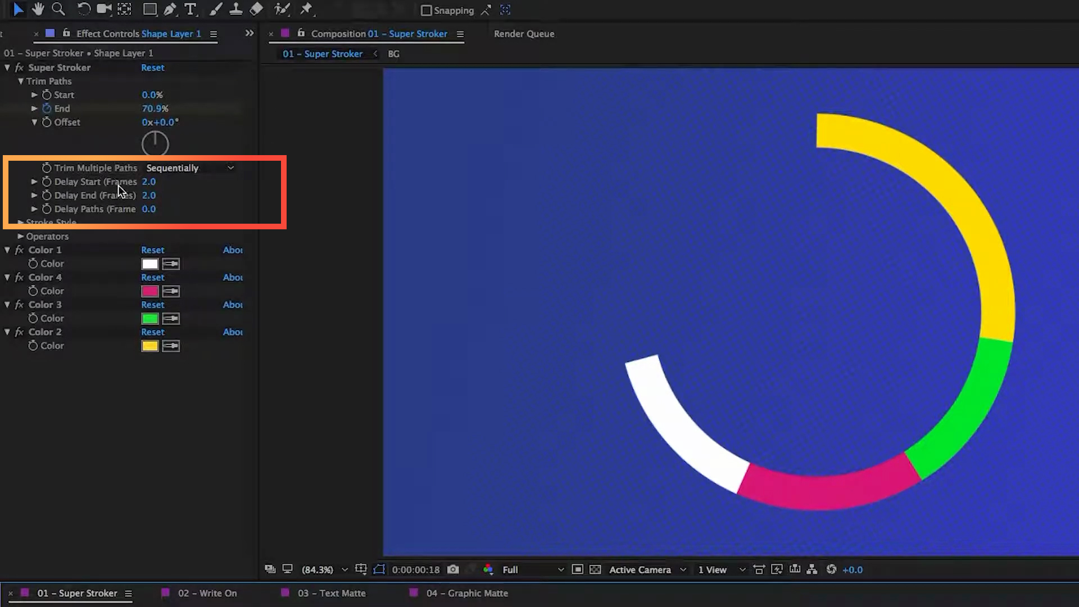The height and width of the screenshot is (607, 1079).
Task: Select the Rectangle shape tool
Action: coord(149,9)
